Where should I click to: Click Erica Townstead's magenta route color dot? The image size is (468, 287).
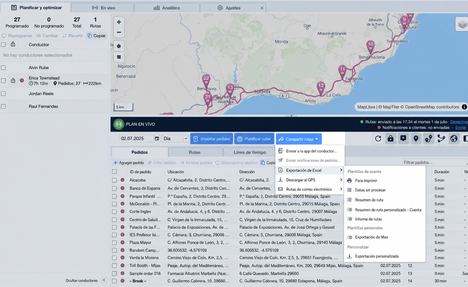click(x=22, y=81)
